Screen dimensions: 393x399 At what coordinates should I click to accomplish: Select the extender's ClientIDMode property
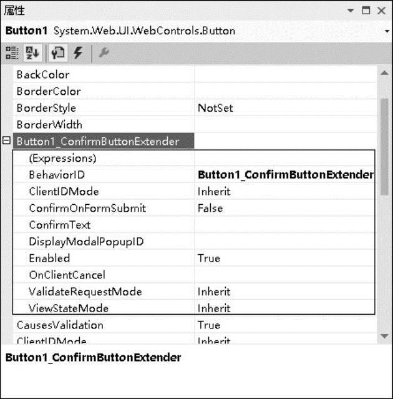pyautogui.click(x=104, y=191)
